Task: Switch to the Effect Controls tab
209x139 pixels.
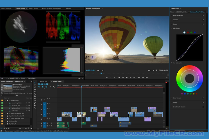Action: click(x=33, y=8)
